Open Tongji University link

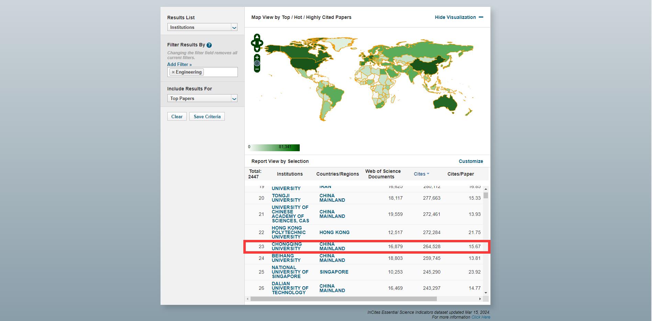point(286,198)
